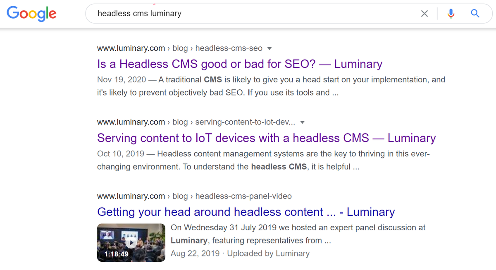This screenshot has width=496, height=270.
Task: Click the www.luminary.com breadcrumb of the first result
Action: [x=131, y=48]
